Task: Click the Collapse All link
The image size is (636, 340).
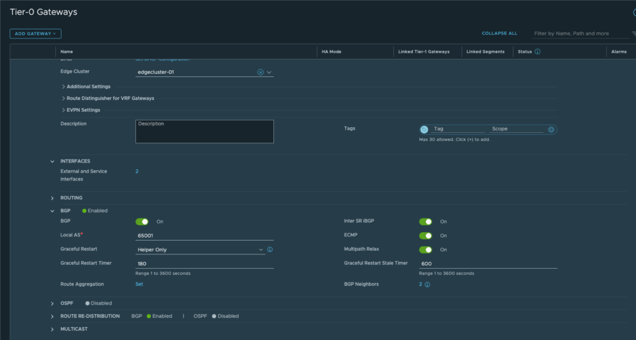Action: point(499,34)
